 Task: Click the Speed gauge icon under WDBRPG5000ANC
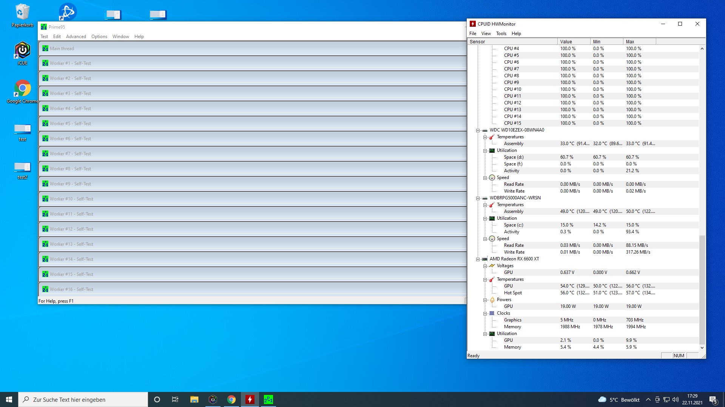(x=492, y=239)
